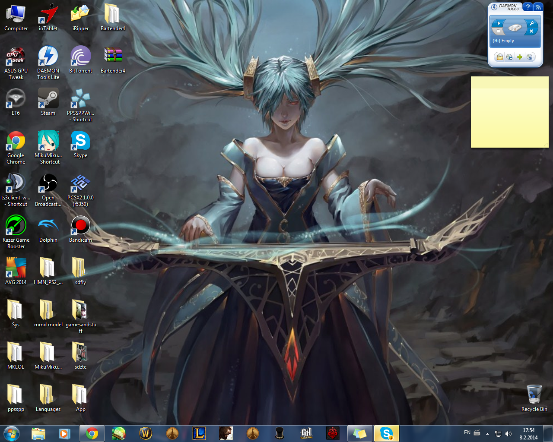The image size is (553, 442).
Task: Click mount play button in DAEMON Tools gadget
Action: [499, 23]
